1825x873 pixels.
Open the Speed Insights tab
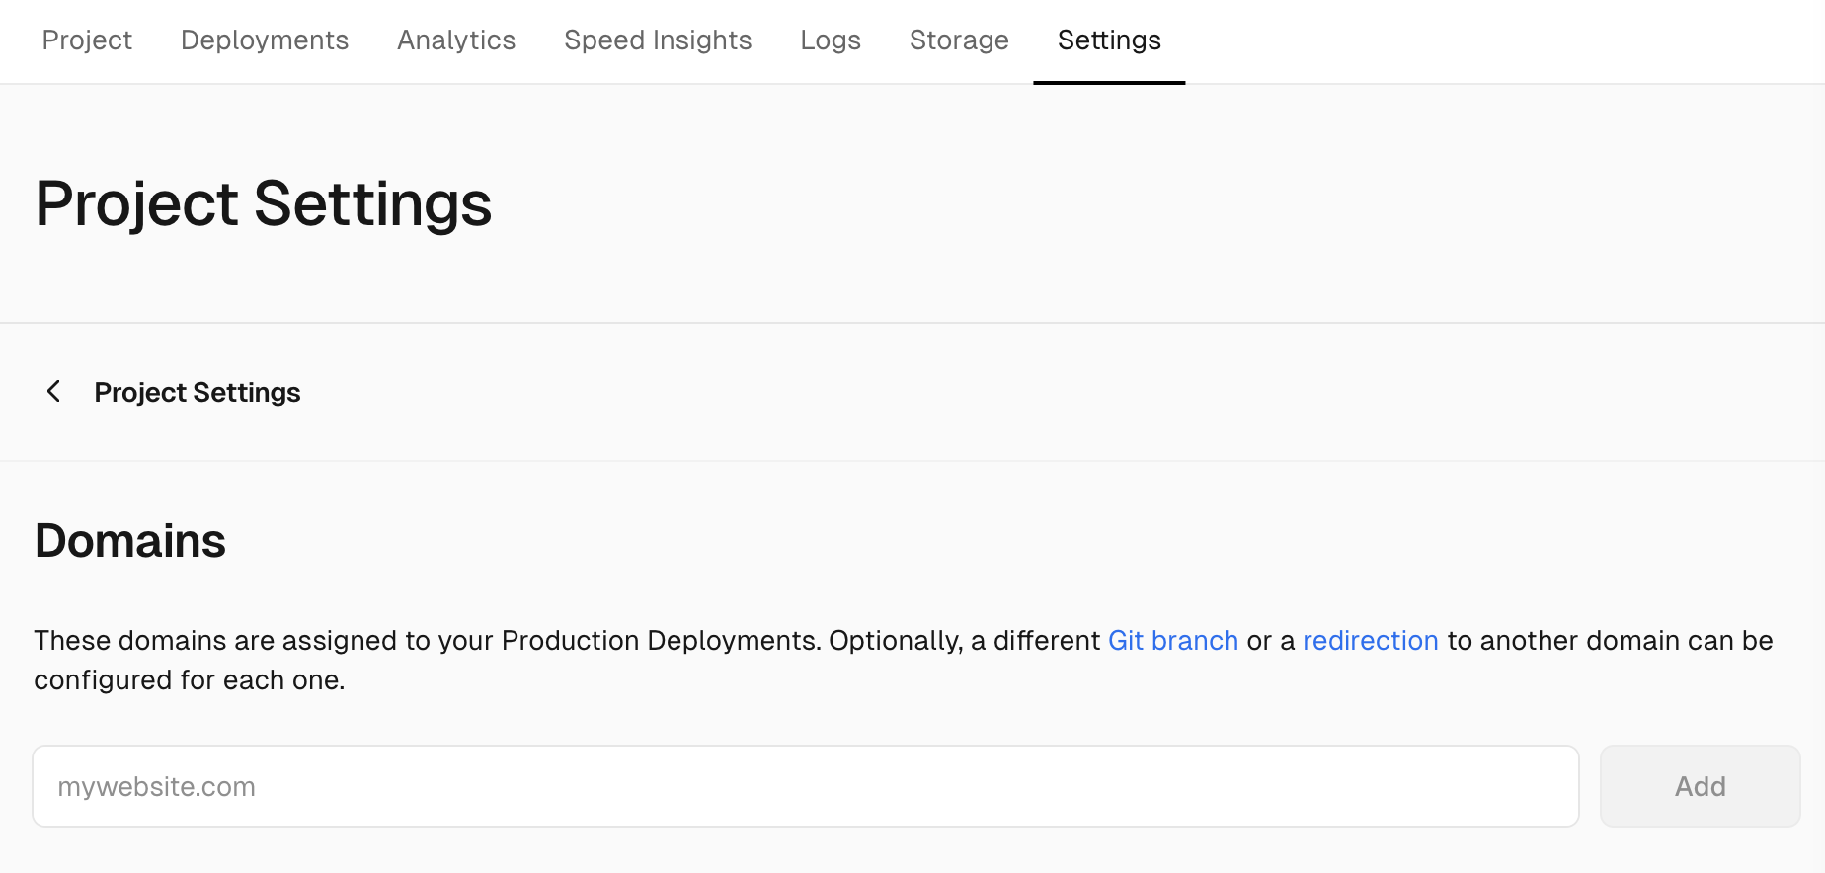658,40
